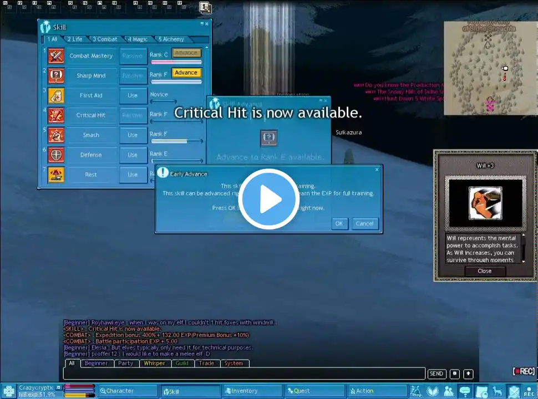The image size is (538, 399).
Task: Switch to the 3 Combat skill tab
Action: pos(105,39)
